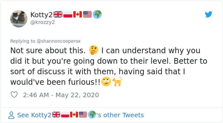Open the cat profile avatar
The height and width of the screenshot is (123, 223).
tap(19, 19)
